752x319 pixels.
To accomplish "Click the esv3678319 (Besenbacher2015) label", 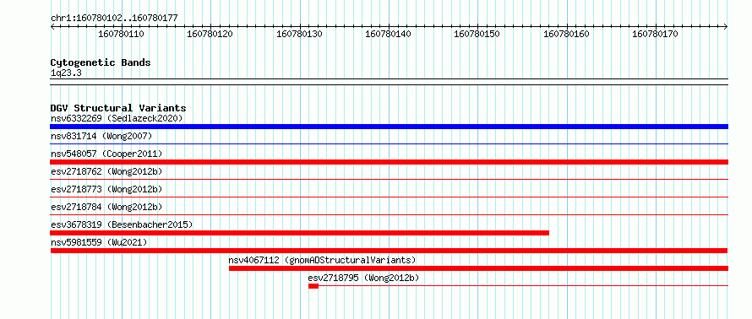I will 122,224.
